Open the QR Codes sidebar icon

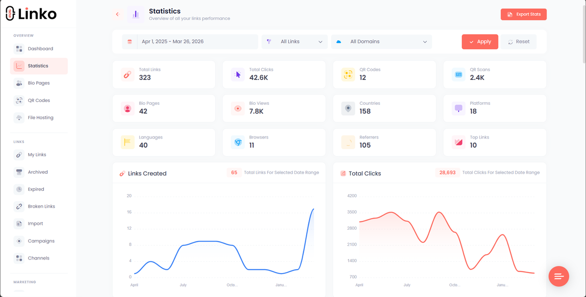(18, 100)
